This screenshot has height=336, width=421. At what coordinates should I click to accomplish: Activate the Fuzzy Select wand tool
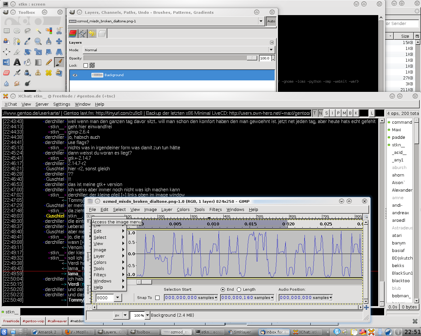(38, 31)
